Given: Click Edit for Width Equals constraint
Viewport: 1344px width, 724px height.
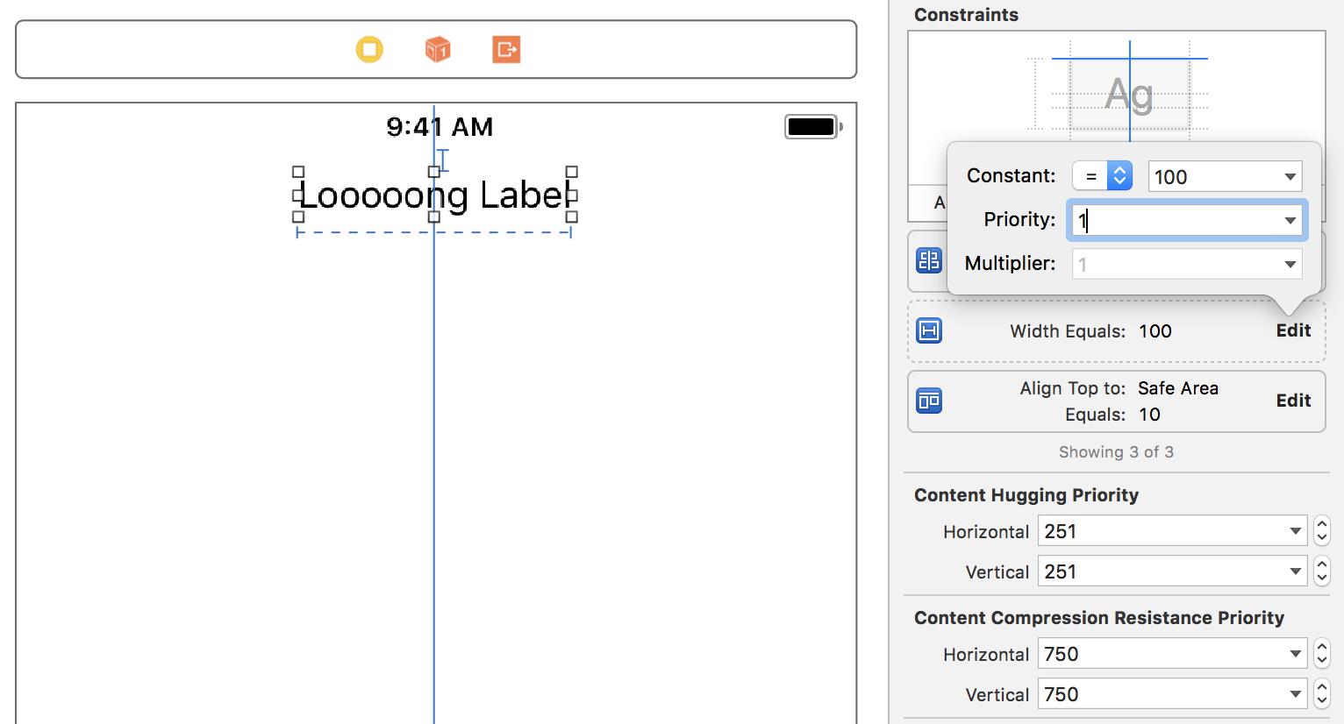Looking at the screenshot, I should [1293, 330].
